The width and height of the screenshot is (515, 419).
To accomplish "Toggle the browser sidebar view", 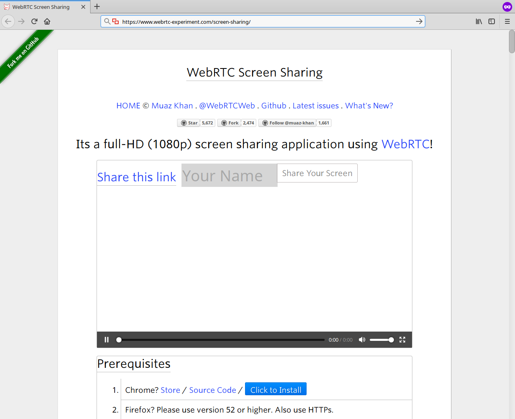I will [492, 21].
